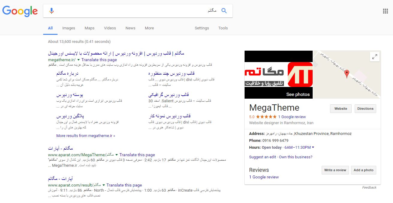The image size is (393, 203).
Task: Open first megatheme.ir result title
Action: (x=116, y=54)
